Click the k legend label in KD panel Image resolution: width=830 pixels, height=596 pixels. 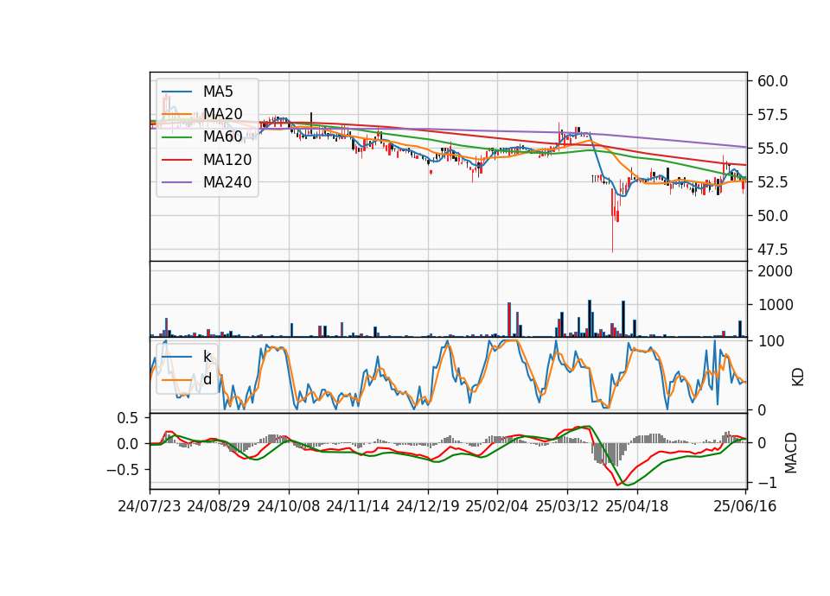tap(207, 357)
